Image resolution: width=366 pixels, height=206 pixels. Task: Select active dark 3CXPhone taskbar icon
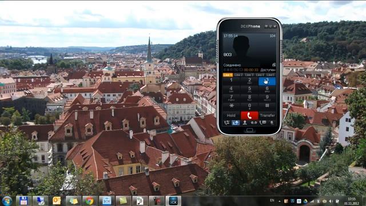173,201
